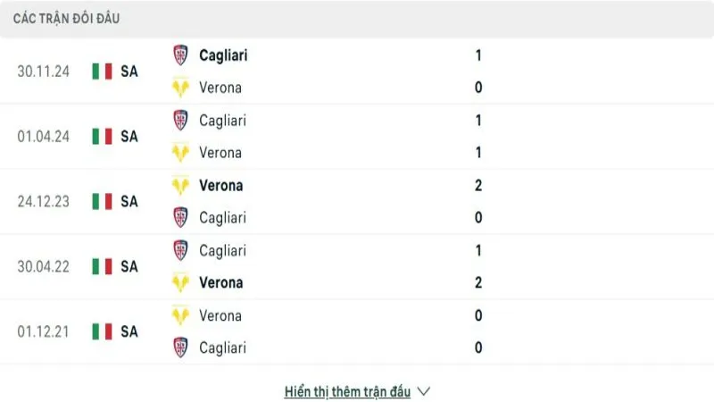Select the SA league label of the 01.12.21 match
The height and width of the screenshot is (402, 714).
129,331
